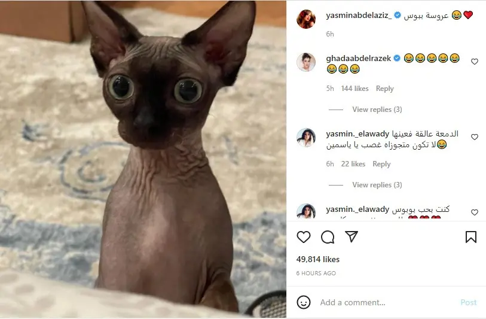Screen dimensions: 486x319
Task: Open yasminabdelaziz_ profile picture
Action: [306, 19]
